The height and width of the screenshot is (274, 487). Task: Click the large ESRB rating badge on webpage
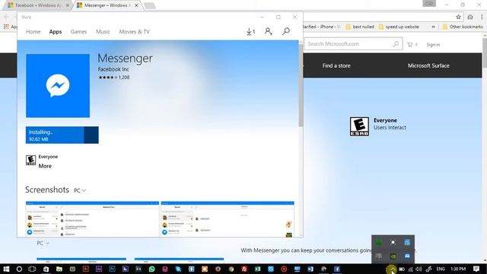click(x=359, y=126)
